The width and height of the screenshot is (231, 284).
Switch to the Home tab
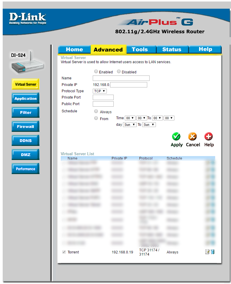(x=74, y=49)
